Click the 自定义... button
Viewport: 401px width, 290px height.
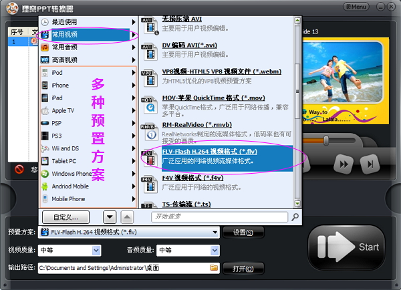click(x=65, y=217)
